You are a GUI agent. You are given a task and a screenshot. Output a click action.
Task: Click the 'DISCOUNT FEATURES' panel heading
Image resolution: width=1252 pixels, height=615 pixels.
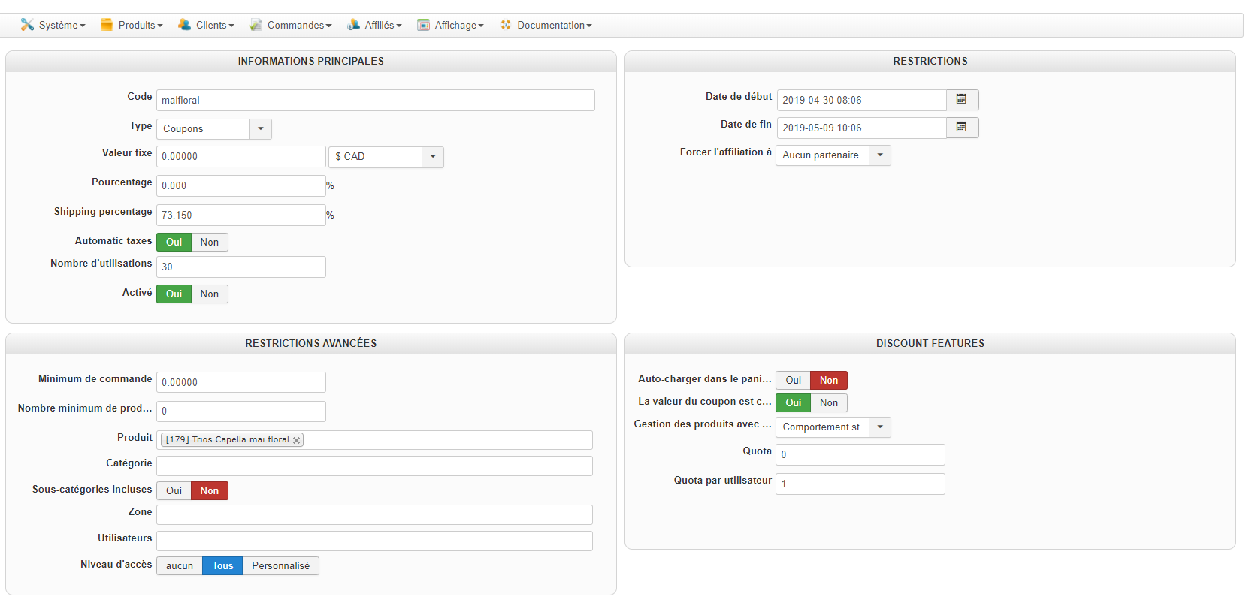pos(930,344)
